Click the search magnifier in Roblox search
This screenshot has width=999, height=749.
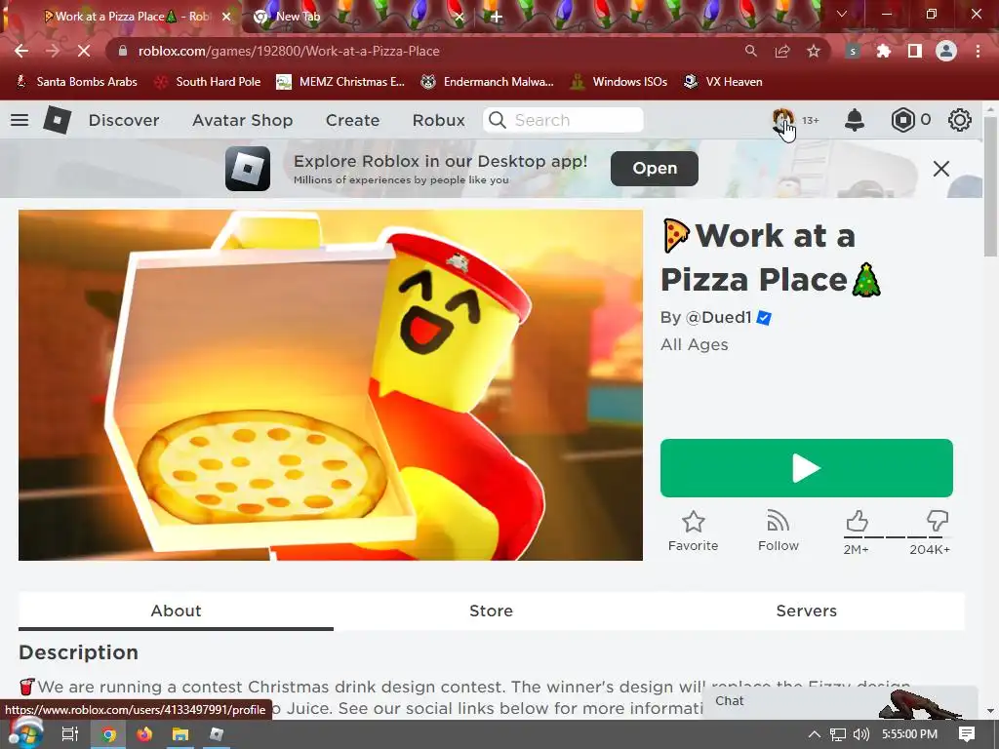498,120
